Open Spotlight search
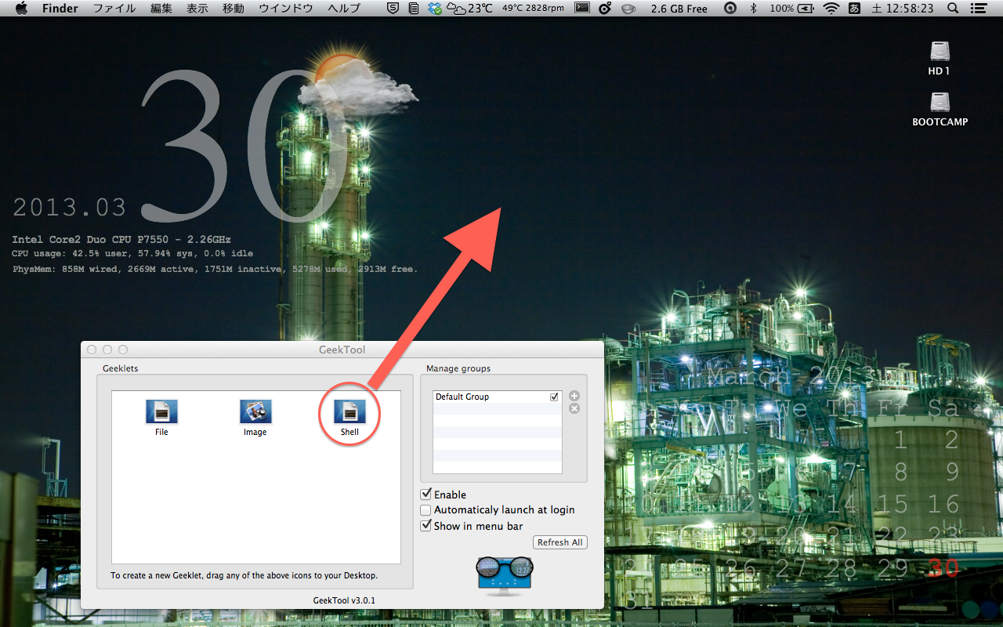 (953, 9)
